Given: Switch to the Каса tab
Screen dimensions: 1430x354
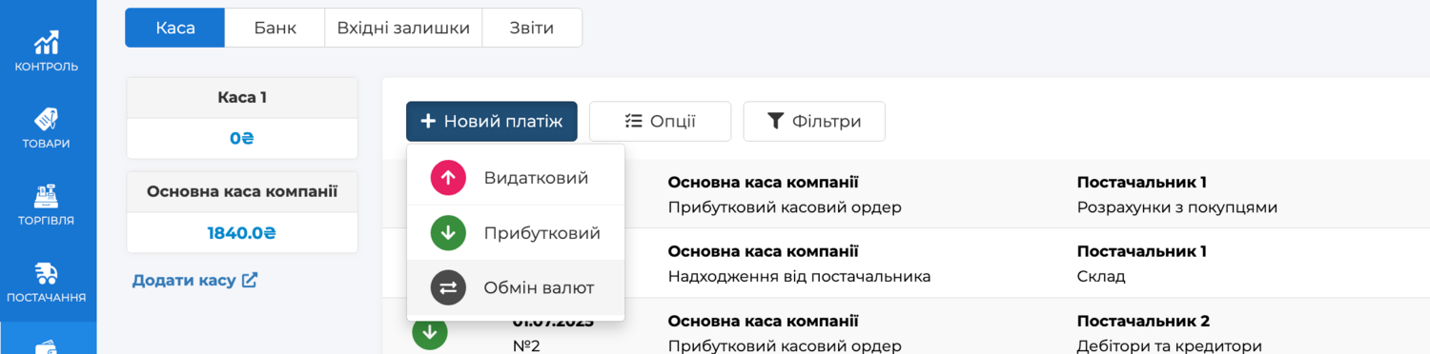Looking at the screenshot, I should 175,28.
